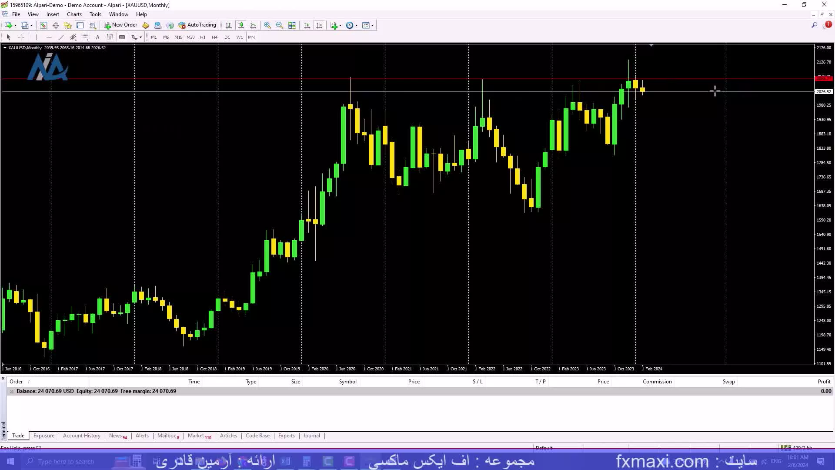This screenshot has width=835, height=470.
Task: Switch to Experts tab
Action: (x=286, y=436)
